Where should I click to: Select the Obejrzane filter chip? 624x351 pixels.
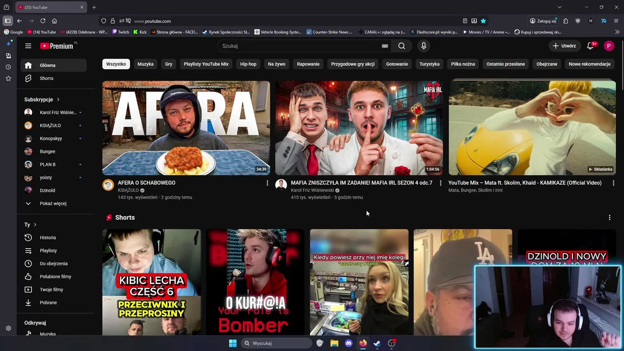click(x=546, y=64)
